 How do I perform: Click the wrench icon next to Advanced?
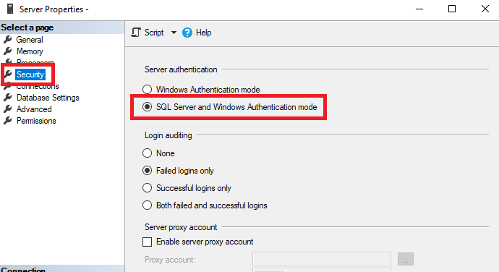click(x=8, y=109)
